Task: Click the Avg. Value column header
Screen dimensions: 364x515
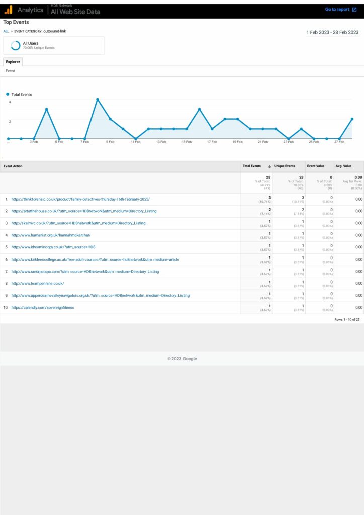Action: click(x=343, y=166)
